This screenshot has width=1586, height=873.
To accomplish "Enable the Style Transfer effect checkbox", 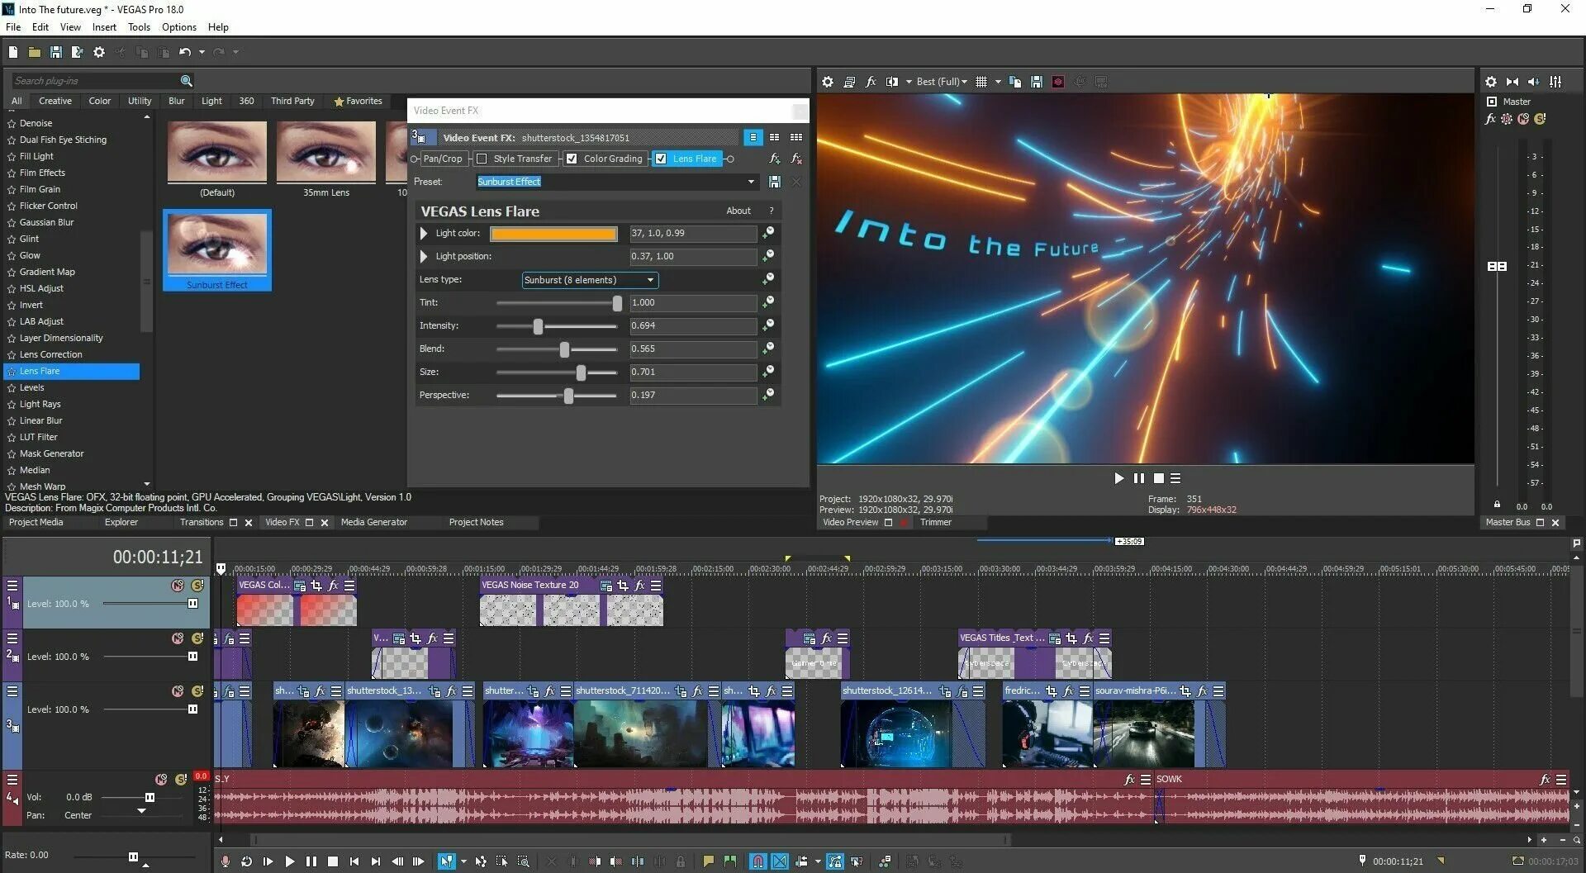I will (483, 159).
